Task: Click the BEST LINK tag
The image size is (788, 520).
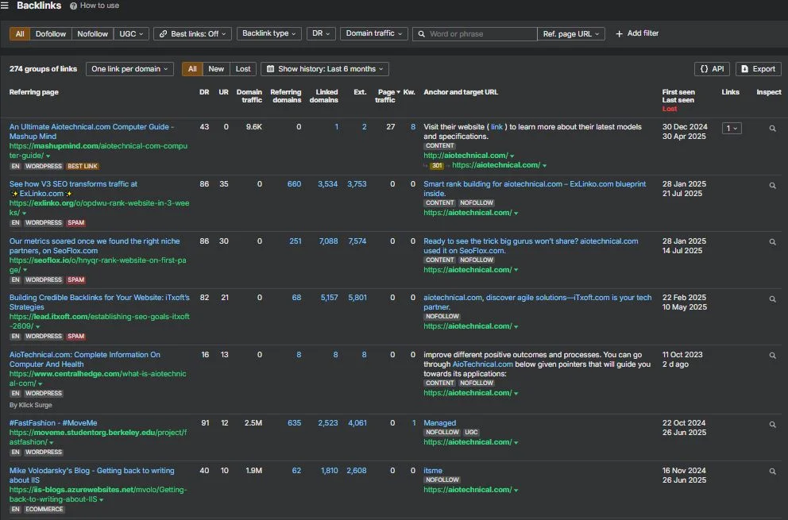Action: tap(83, 166)
